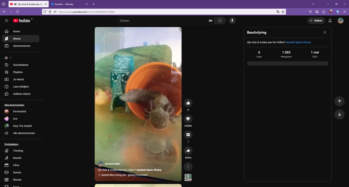Reload the current page

pyautogui.click(x=17, y=12)
